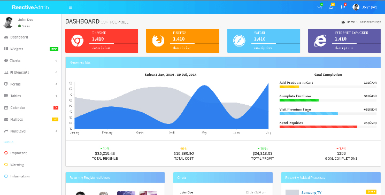Click the Chats panel header
Image resolution: width=385 pixels, height=195 pixels.
tap(223, 177)
